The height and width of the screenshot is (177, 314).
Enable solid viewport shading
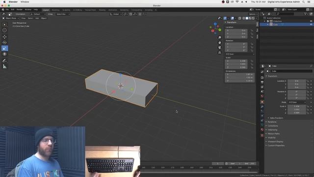pos(247,18)
